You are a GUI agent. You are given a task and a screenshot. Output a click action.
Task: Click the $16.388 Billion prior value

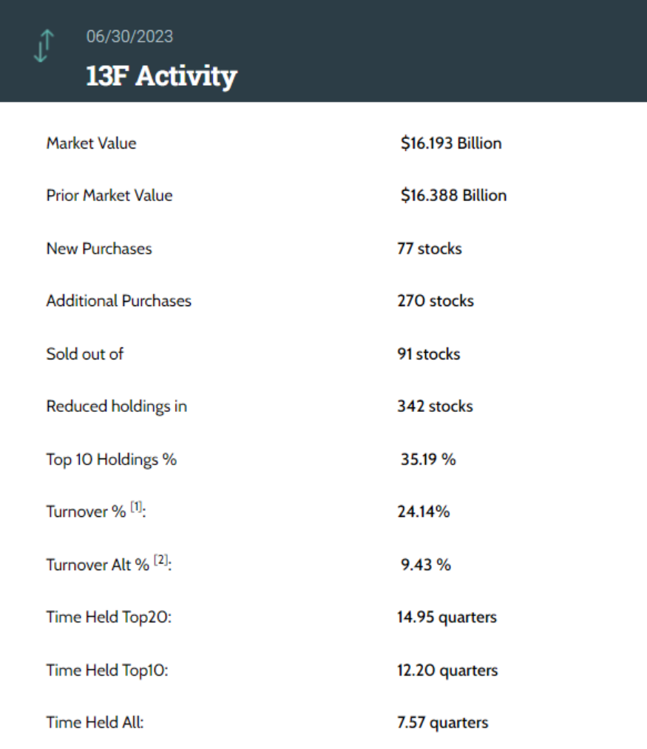(453, 196)
